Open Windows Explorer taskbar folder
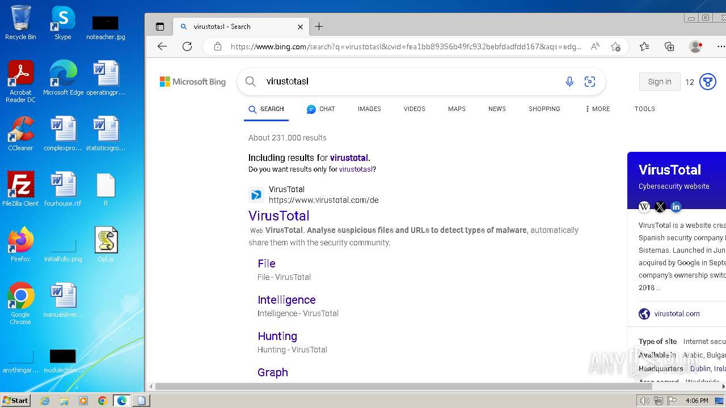This screenshot has width=726, height=408. (x=64, y=401)
